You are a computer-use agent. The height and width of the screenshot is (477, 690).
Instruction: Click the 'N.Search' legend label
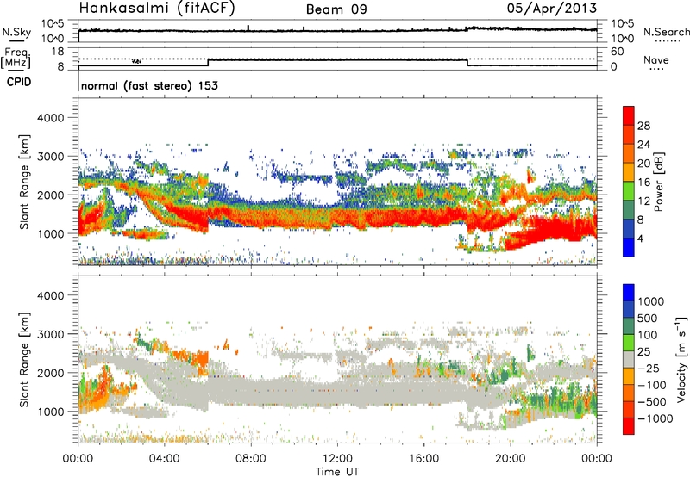666,32
